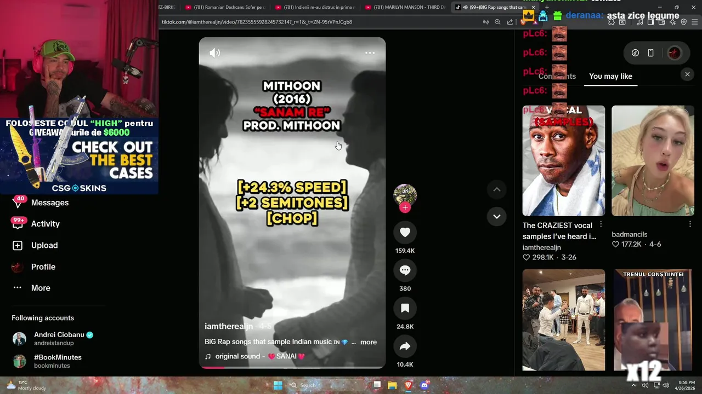Click the red profile avatar in the floating toolbar
Viewport: 702px width, 394px height.
click(675, 53)
